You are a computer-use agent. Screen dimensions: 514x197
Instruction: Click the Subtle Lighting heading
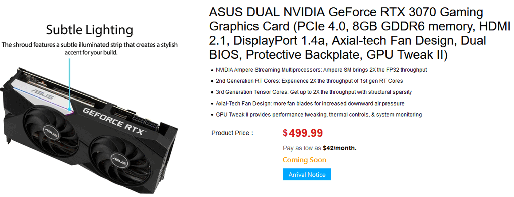(89, 30)
